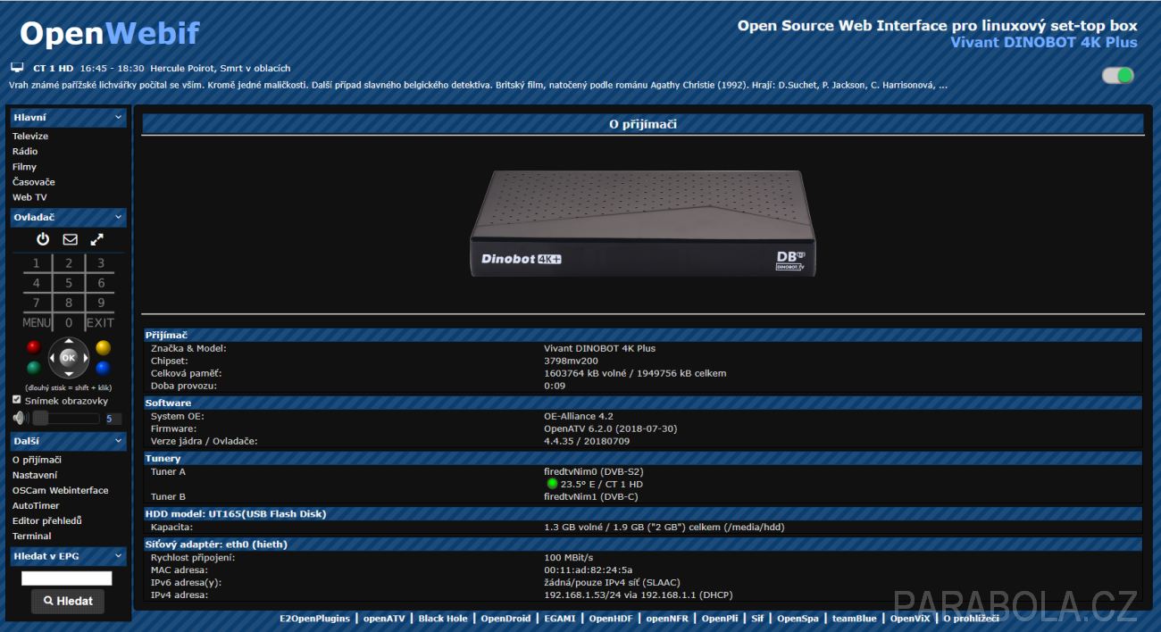Click remote number 5 key
1161x632 pixels.
[x=69, y=283]
